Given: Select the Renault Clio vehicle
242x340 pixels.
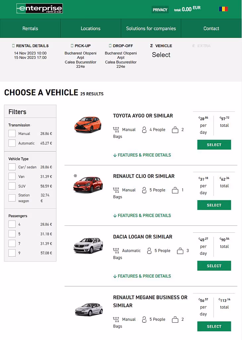Looking at the screenshot, I should point(214,205).
